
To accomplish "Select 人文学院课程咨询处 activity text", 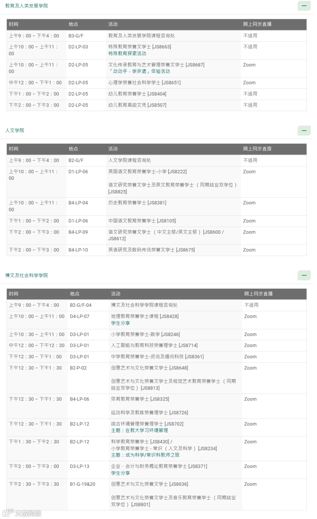I will pyautogui.click(x=130, y=160).
